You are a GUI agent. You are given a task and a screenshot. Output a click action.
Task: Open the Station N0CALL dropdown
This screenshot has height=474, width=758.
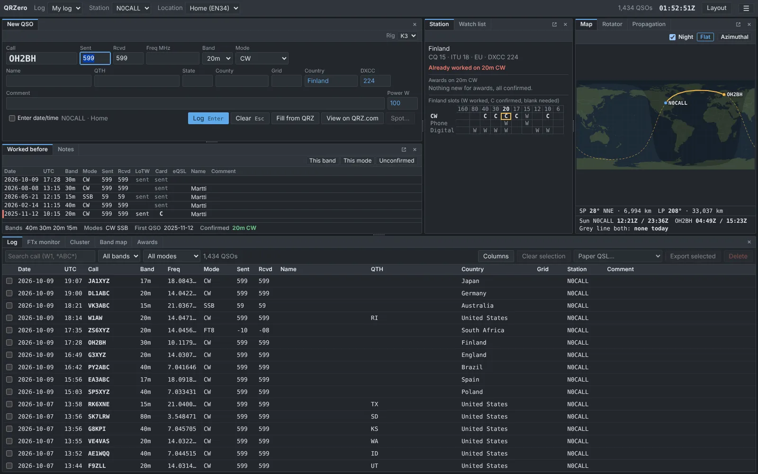[131, 8]
